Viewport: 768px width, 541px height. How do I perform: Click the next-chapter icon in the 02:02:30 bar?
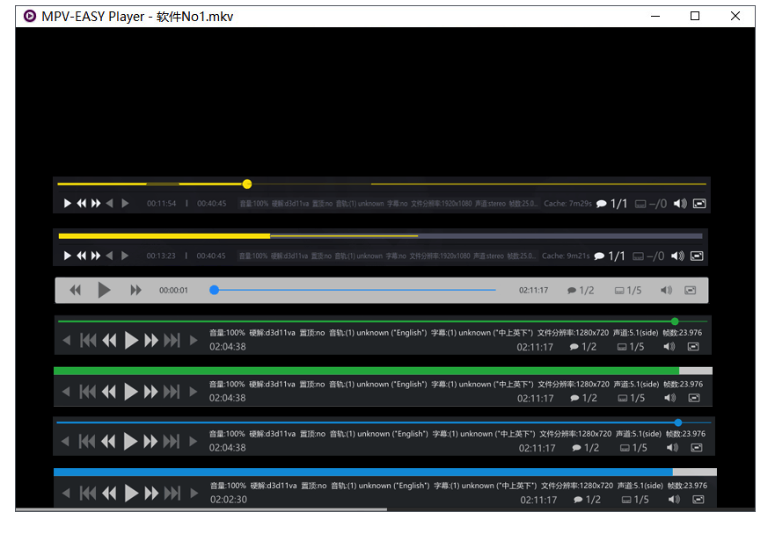click(172, 494)
